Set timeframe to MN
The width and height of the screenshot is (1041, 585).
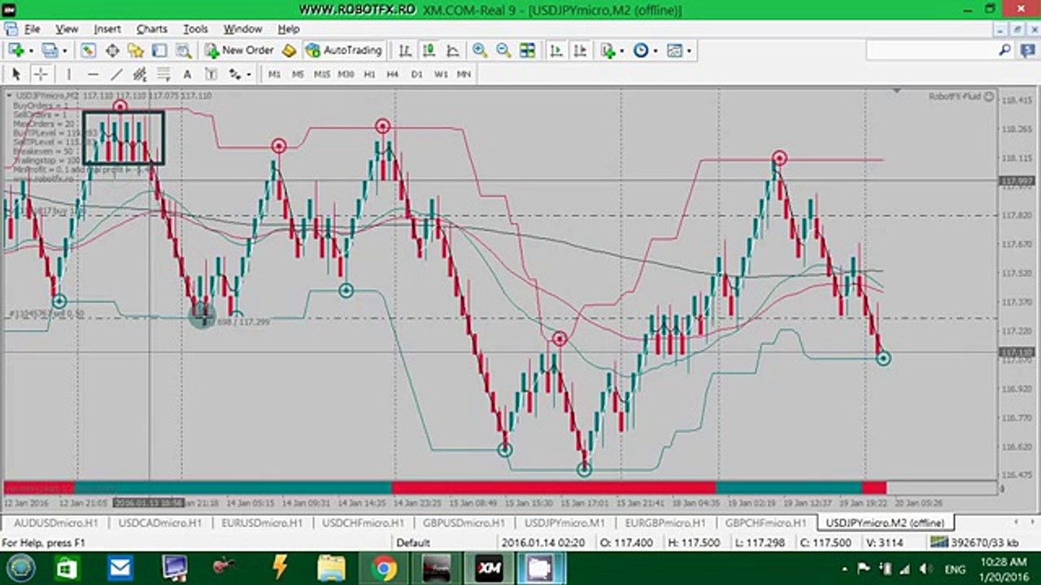pos(464,74)
